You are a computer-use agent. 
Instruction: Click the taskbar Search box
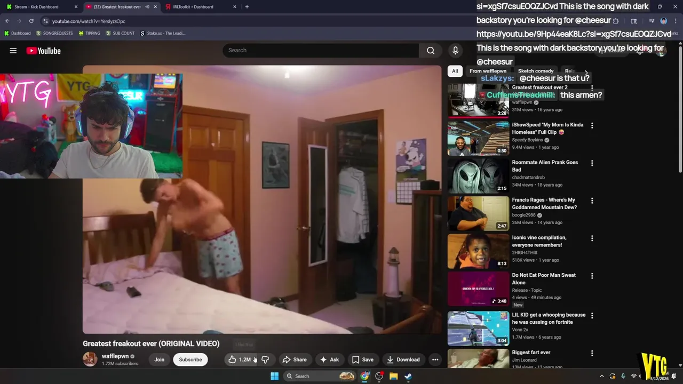click(x=319, y=376)
